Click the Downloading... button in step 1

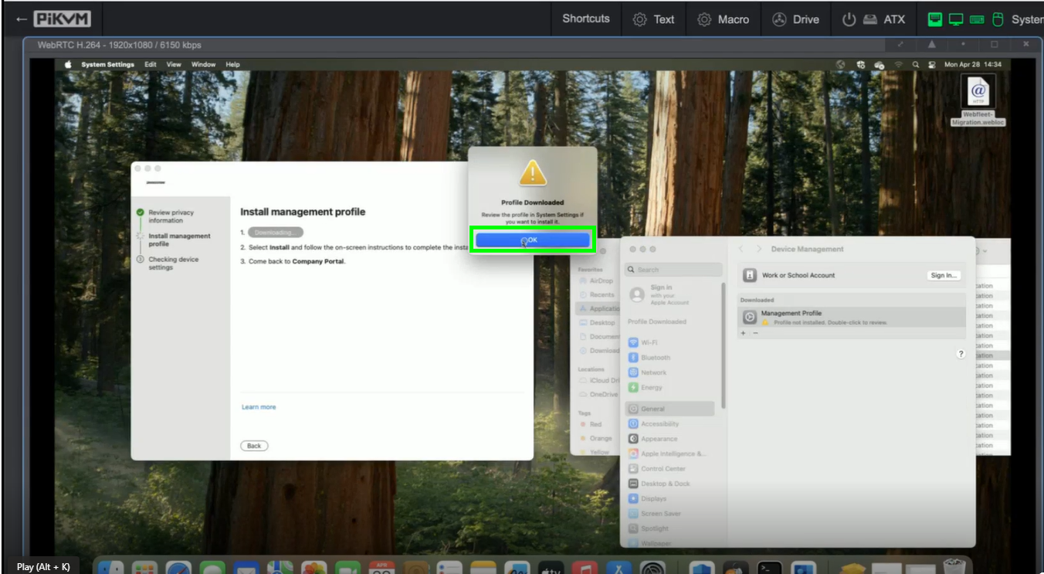[276, 233]
